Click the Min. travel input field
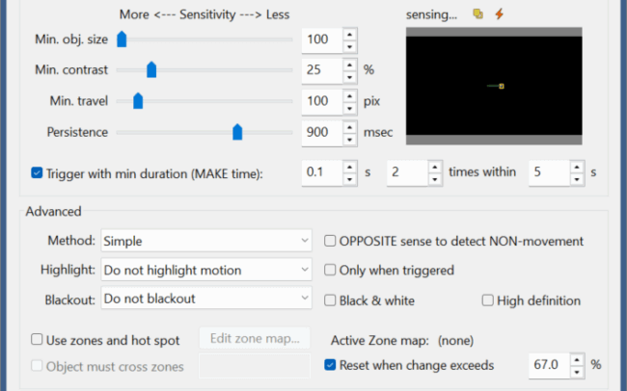The image size is (627, 391). click(x=320, y=101)
